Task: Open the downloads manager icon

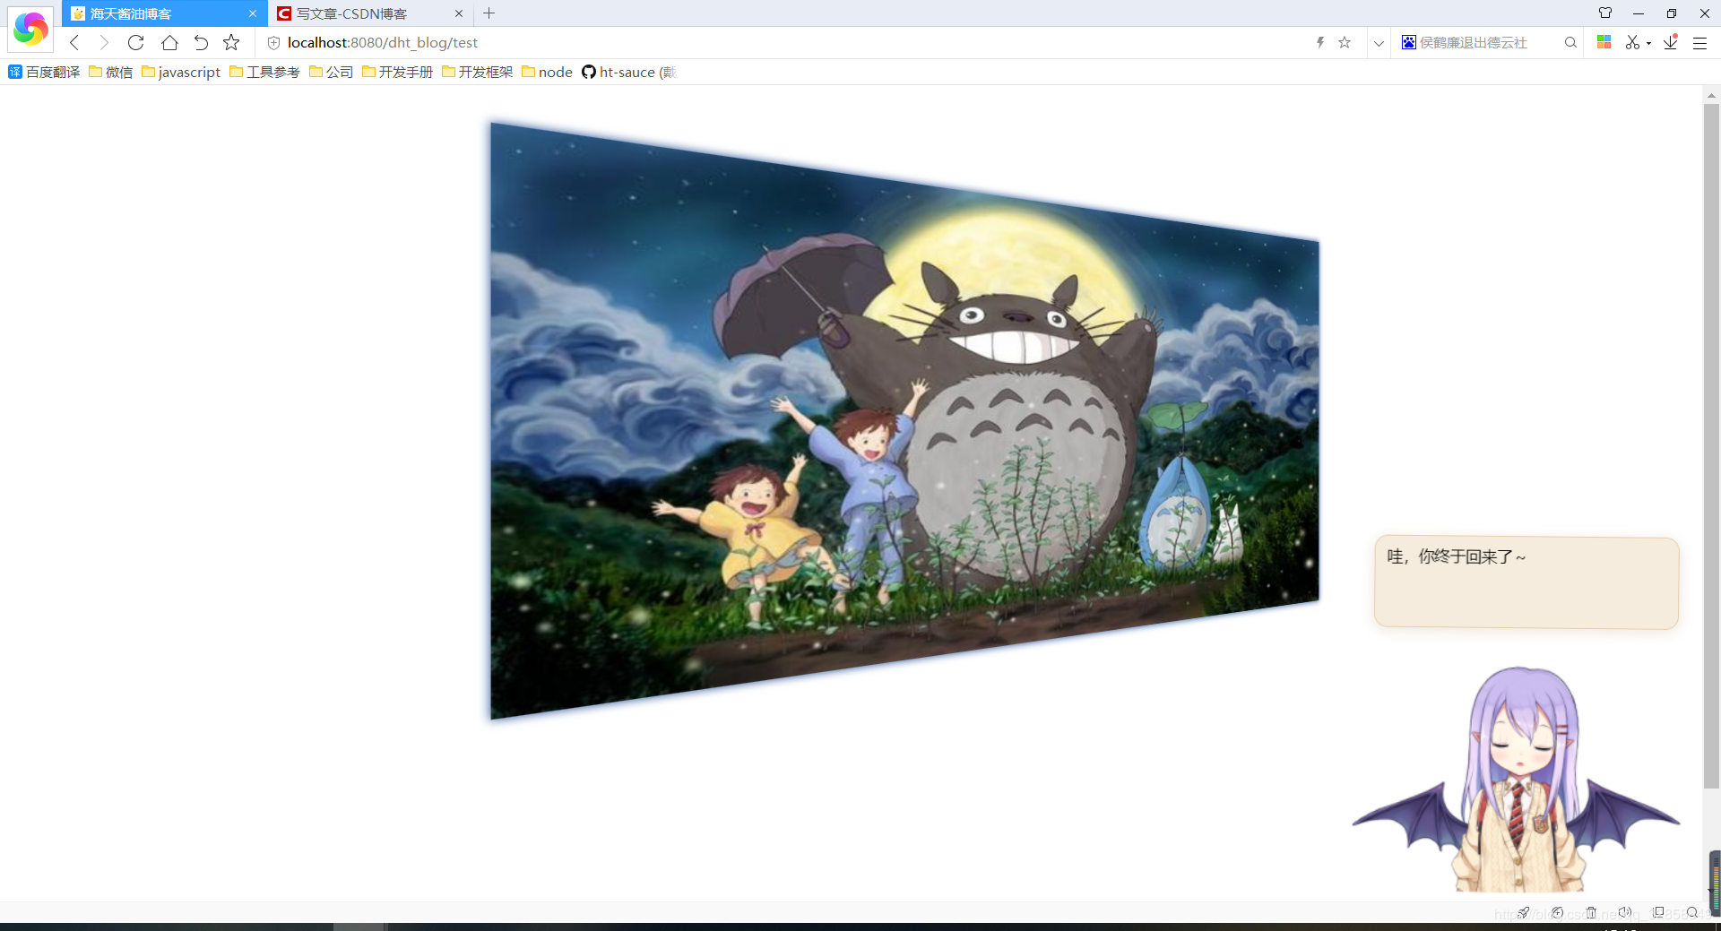Action: (x=1671, y=42)
